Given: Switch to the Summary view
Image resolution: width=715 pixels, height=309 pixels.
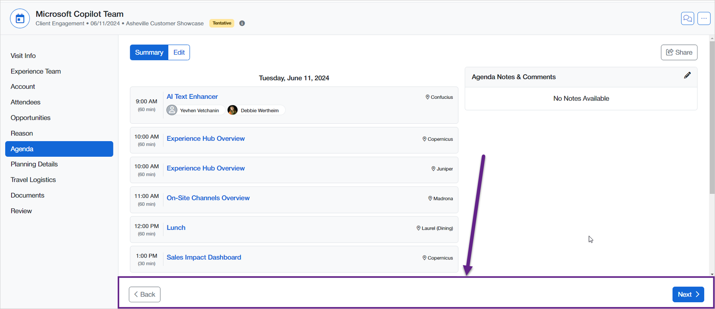Looking at the screenshot, I should 149,52.
